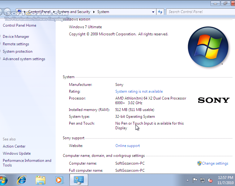The width and height of the screenshot is (235, 186).
Task: Select System breadcrumb item
Action: click(x=103, y=12)
